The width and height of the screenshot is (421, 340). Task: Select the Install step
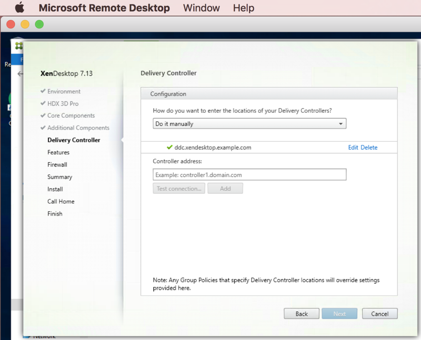[55, 189]
